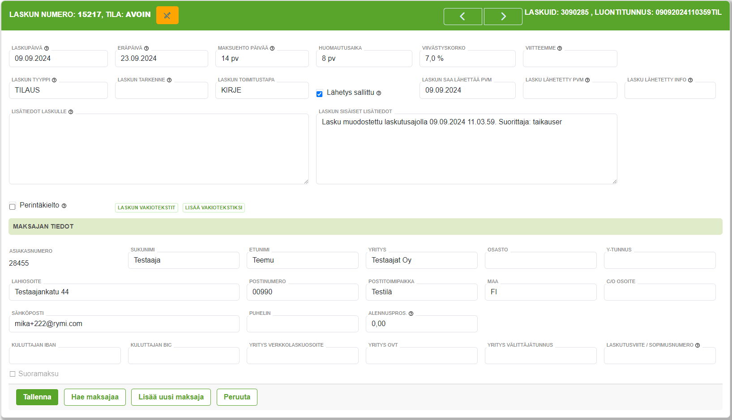Go to next invoice arrow
Screen dimensions: 732x420
[x=503, y=17]
